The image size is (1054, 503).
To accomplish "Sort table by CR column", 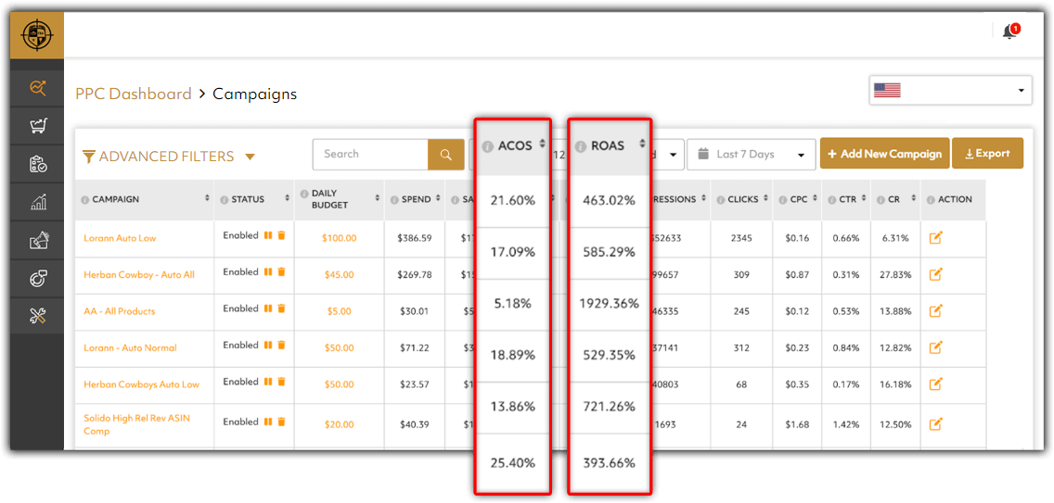I will tap(912, 199).
